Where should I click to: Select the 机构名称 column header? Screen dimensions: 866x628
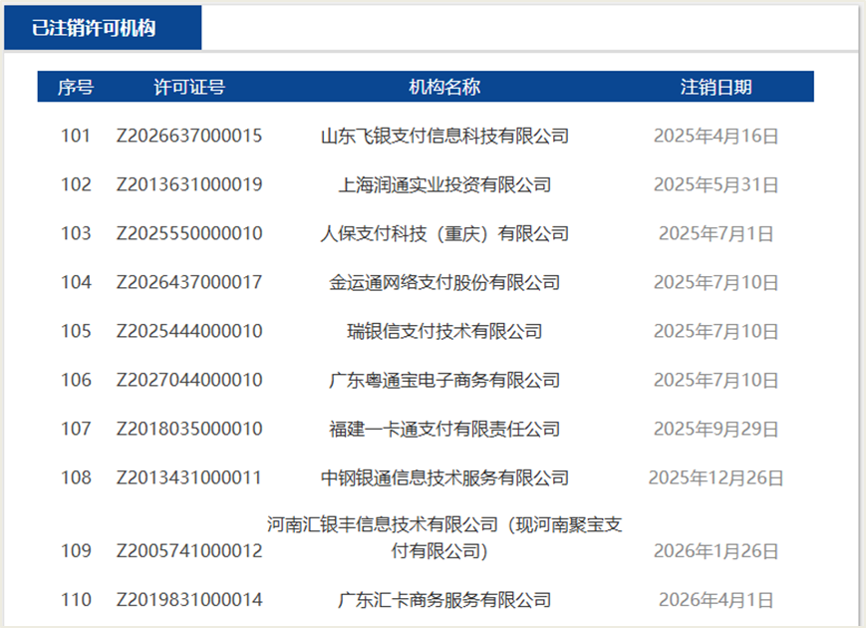pyautogui.click(x=444, y=87)
